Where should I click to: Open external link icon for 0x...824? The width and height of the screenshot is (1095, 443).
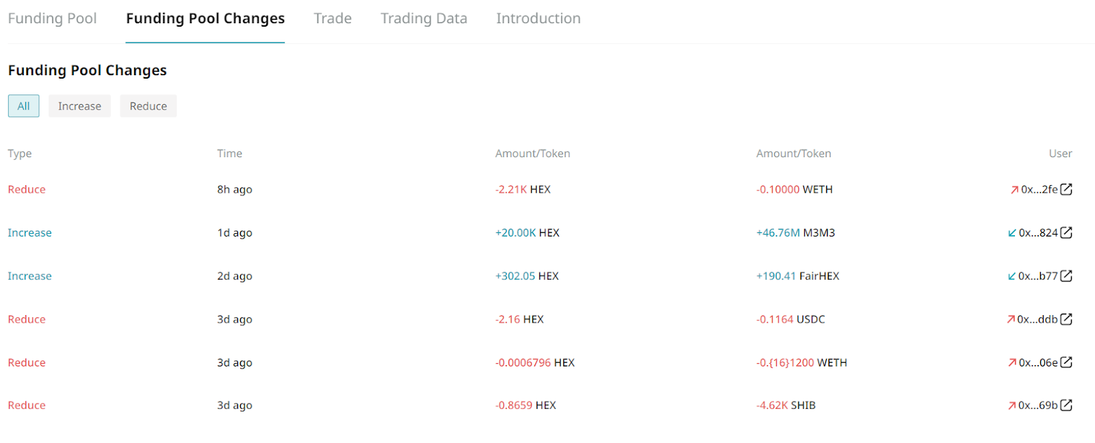(1066, 232)
